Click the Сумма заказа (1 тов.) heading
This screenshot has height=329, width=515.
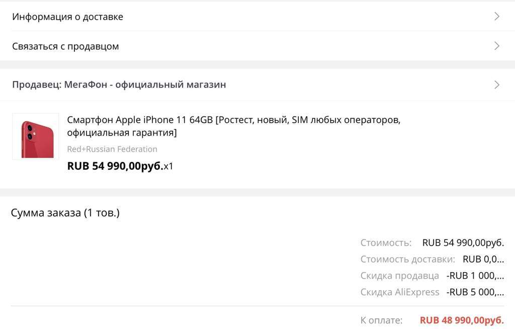(65, 213)
